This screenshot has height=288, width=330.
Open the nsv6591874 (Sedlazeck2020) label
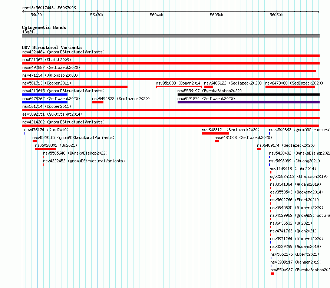pyautogui.click(x=206, y=99)
